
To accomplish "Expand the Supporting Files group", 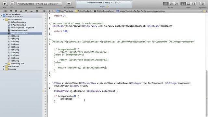I will (x=6, y=64).
